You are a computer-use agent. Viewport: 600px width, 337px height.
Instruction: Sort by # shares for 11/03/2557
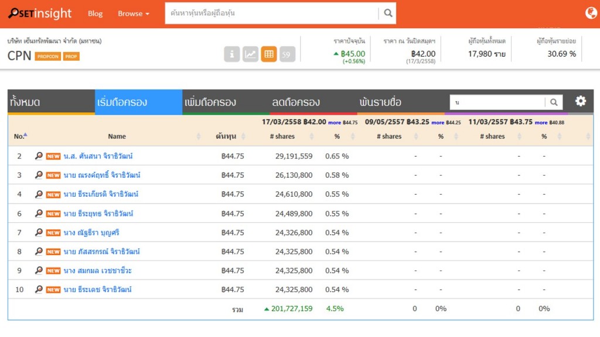[x=492, y=136]
